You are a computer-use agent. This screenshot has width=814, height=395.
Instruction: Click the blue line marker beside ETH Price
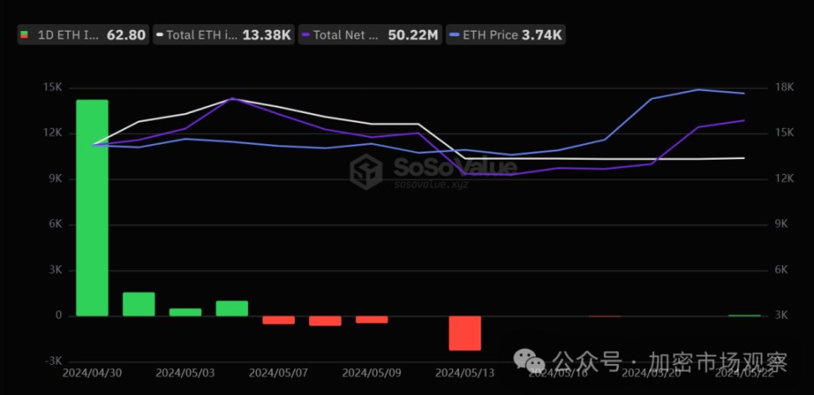coord(454,35)
